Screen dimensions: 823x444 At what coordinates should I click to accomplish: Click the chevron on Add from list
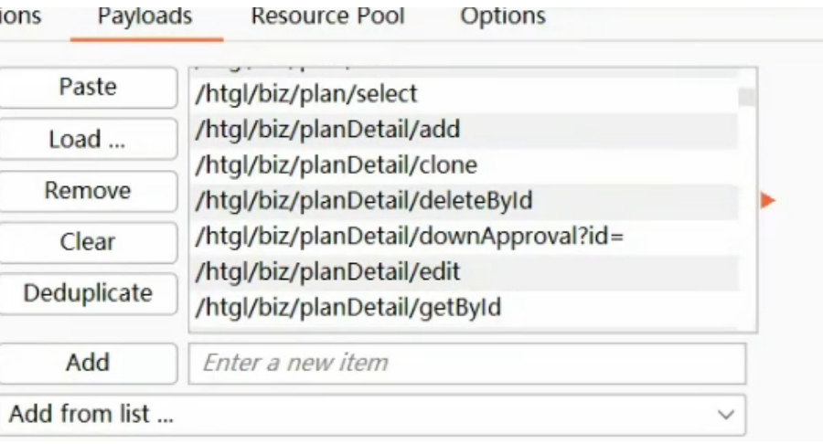(x=726, y=415)
